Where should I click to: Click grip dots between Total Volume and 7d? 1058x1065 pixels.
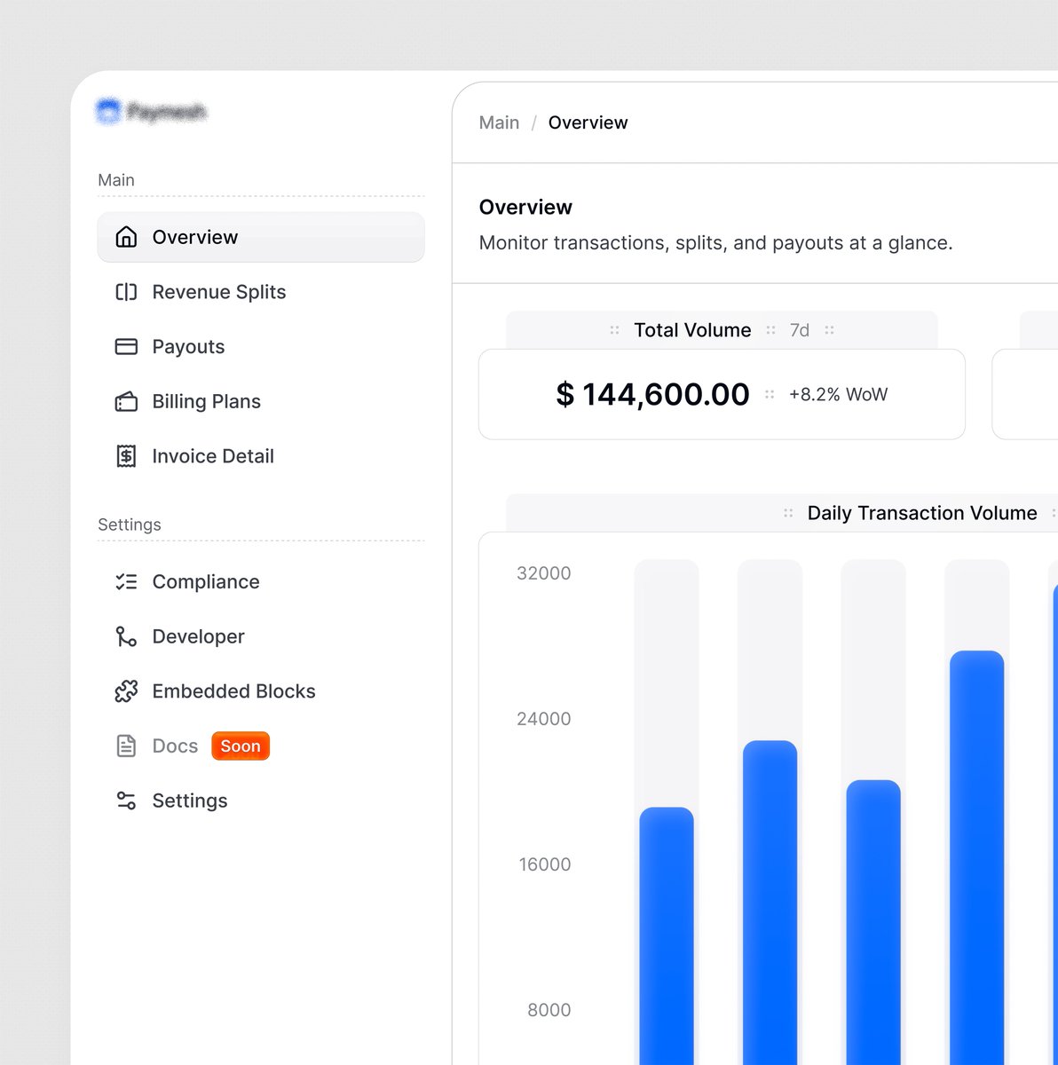(770, 330)
